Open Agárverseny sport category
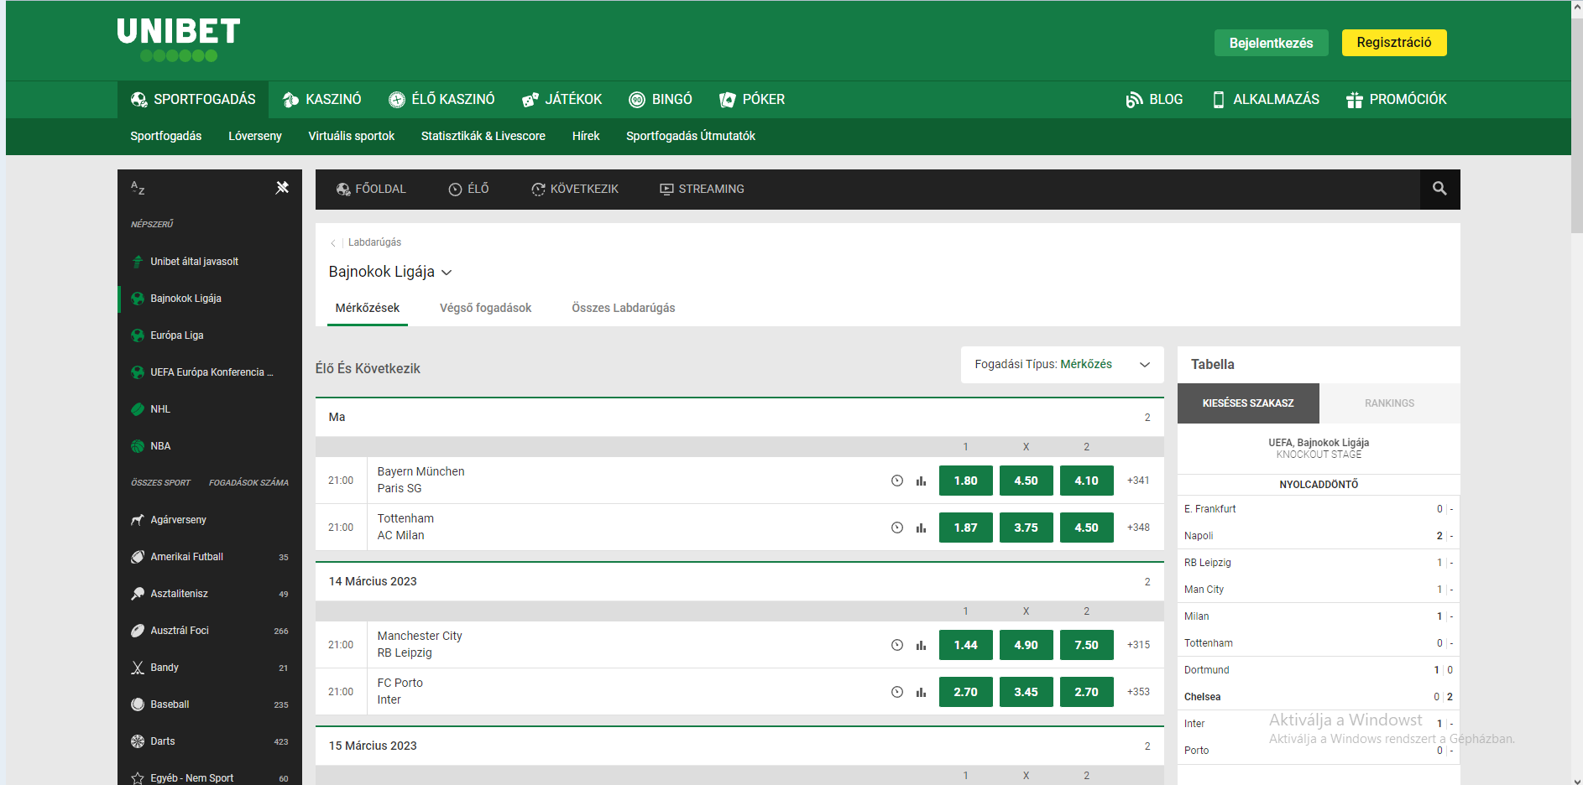This screenshot has width=1583, height=785. coord(210,520)
